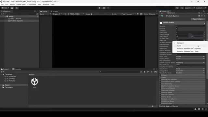This screenshot has width=208, height=117.
Task: Disable the Emission module checkbox
Action: pyautogui.click(x=160, y=75)
